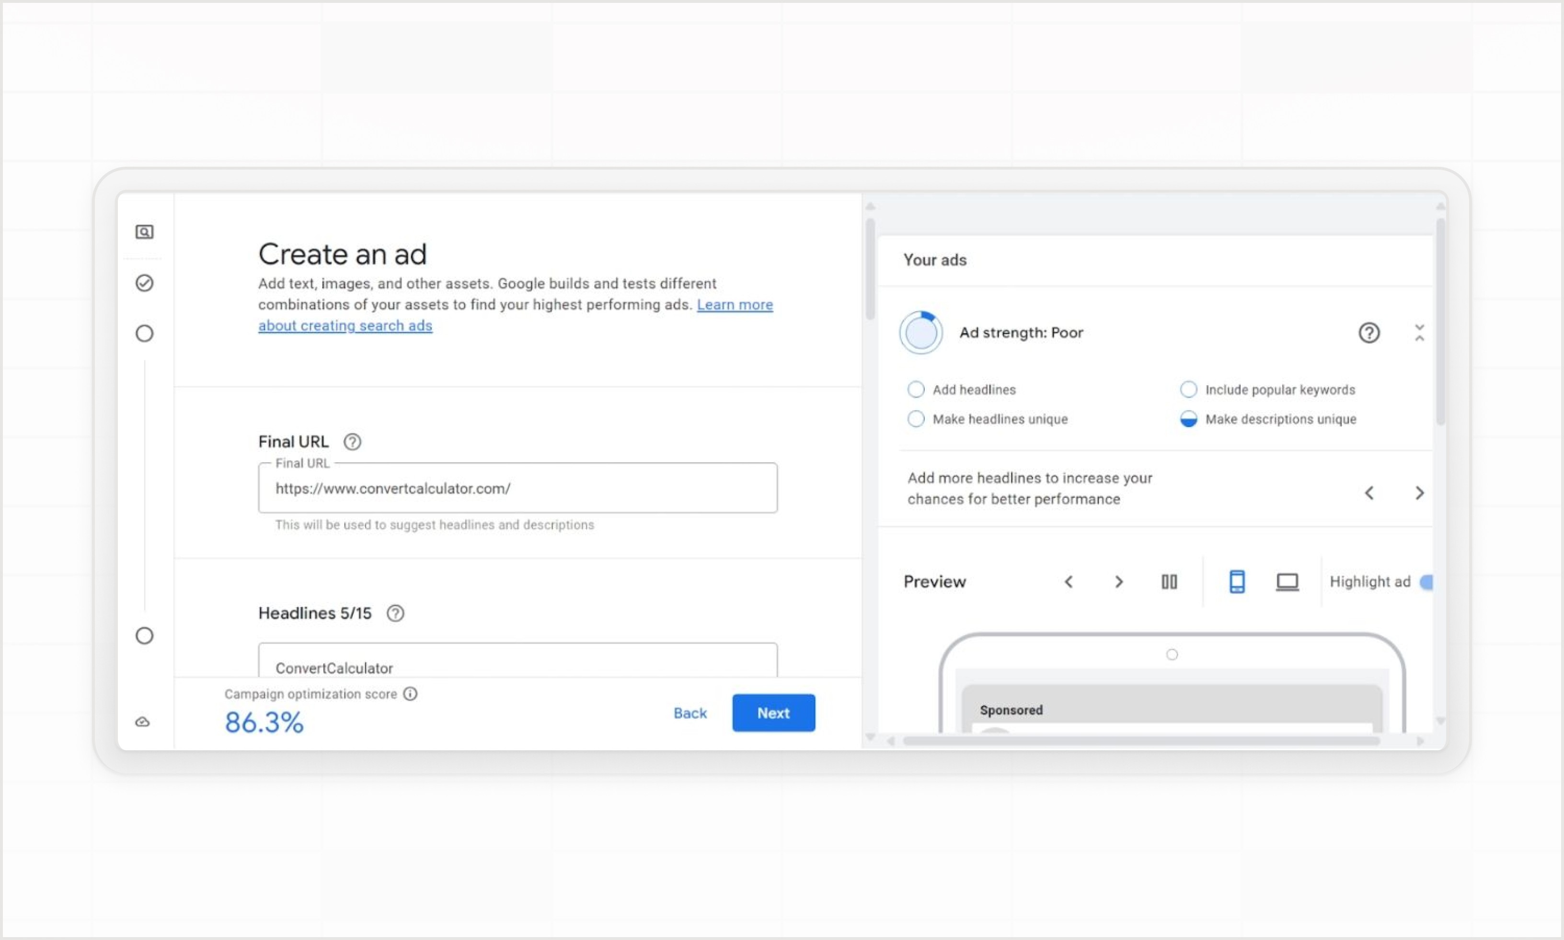Open Final URL help icon
1564x940 pixels.
(352, 442)
